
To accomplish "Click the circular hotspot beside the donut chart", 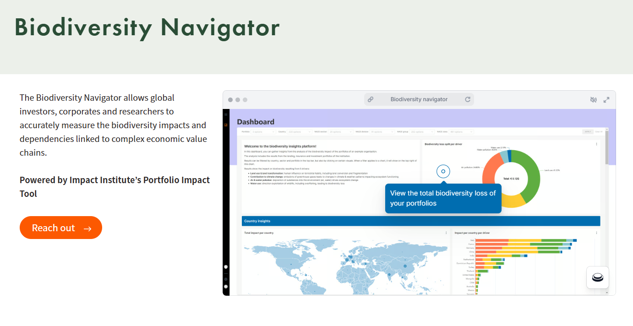I will pyautogui.click(x=443, y=171).
